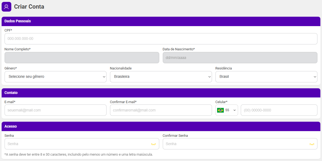Toggle visibility for Confirmar Senha field
The image size is (322, 161).
312,144
